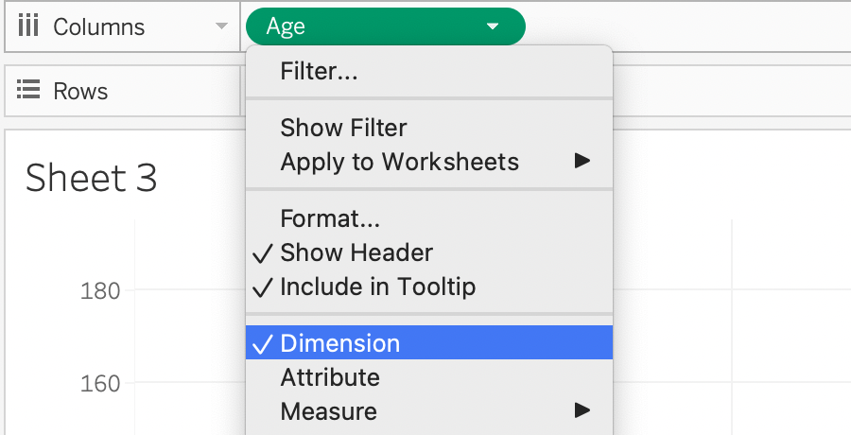Toggle the Show Header checkmark option
Image resolution: width=851 pixels, height=435 pixels.
tap(356, 252)
